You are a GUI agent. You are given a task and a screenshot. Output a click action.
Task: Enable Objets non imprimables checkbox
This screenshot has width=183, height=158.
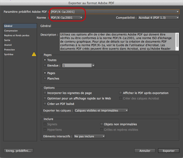coord(102,124)
